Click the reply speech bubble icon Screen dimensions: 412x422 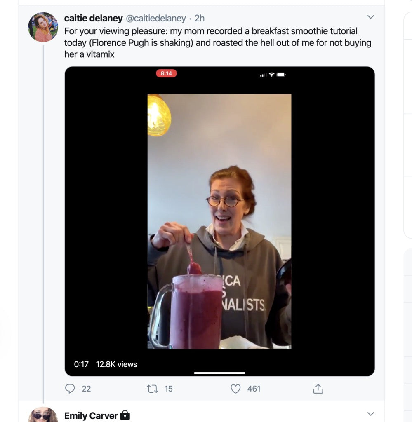coord(71,389)
